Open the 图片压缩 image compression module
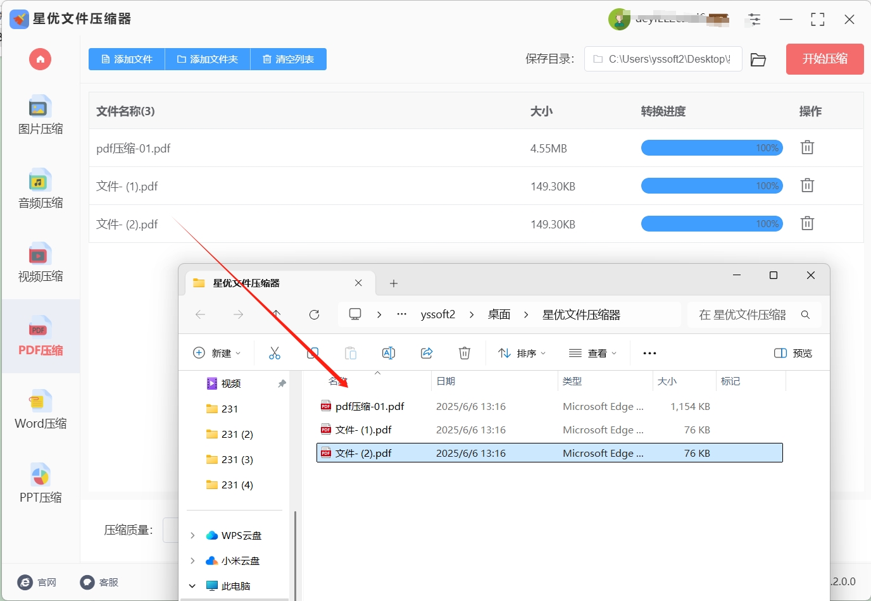 (41, 116)
